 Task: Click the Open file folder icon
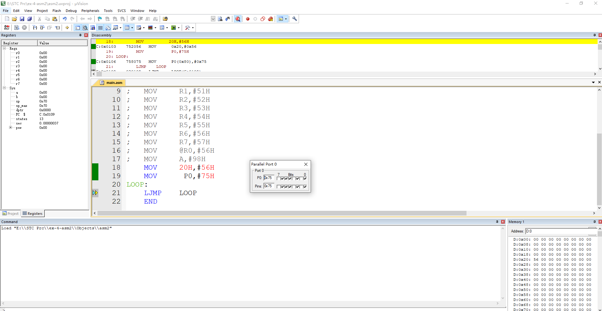pyautogui.click(x=14, y=19)
